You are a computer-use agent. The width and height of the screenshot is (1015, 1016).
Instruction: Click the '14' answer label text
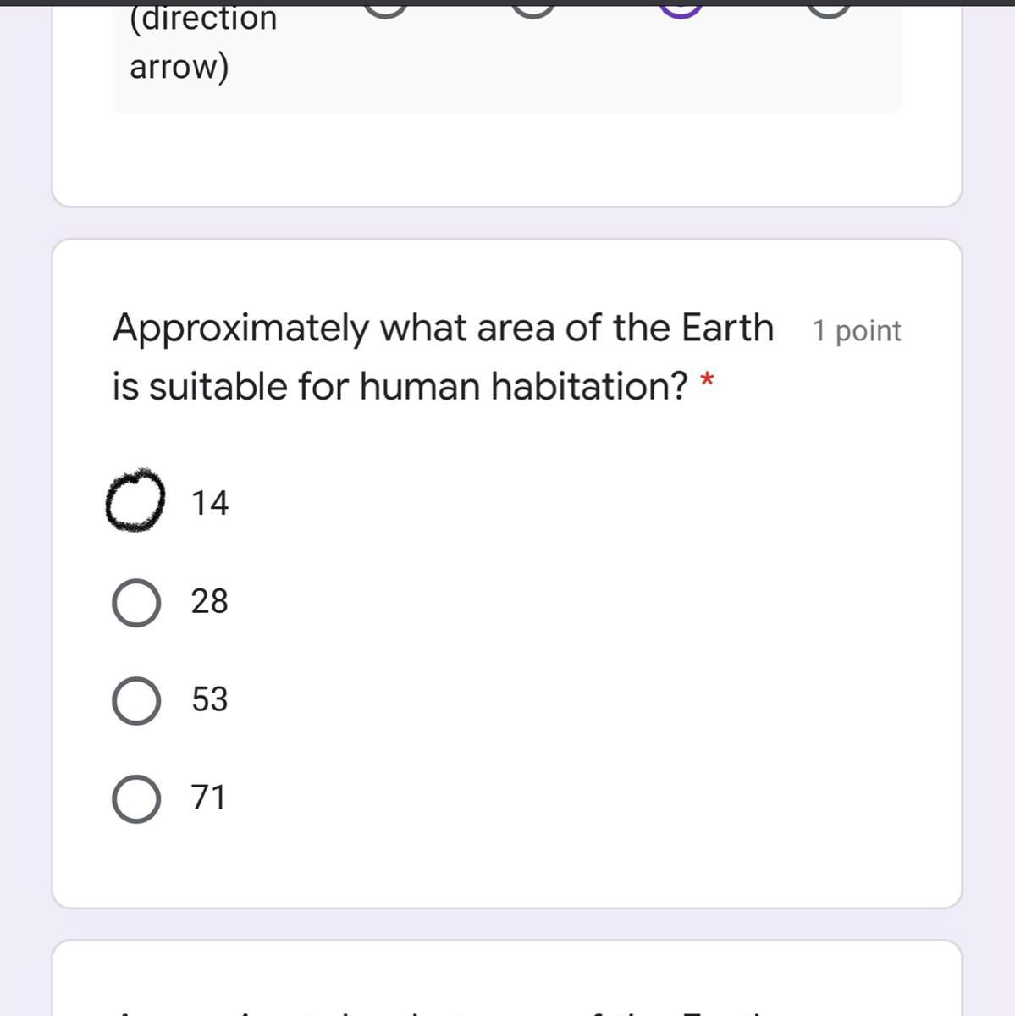[209, 503]
